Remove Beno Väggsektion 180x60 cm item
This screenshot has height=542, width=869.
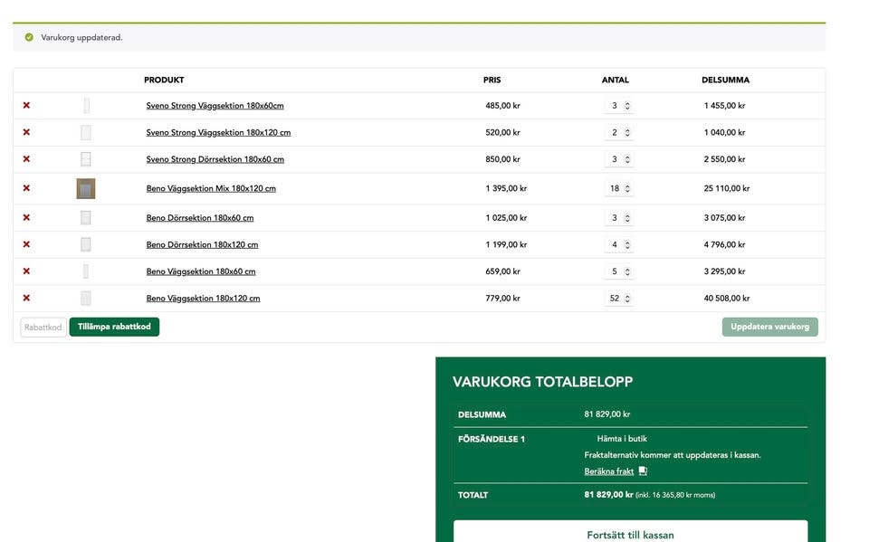(26, 271)
